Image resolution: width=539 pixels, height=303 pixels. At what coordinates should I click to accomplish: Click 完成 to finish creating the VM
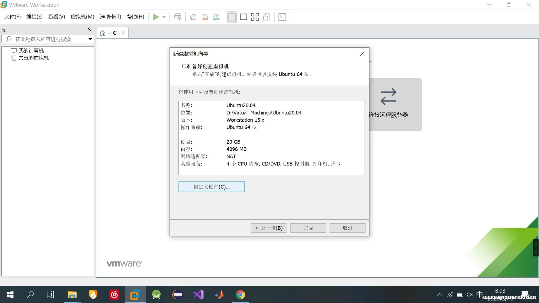[x=308, y=228]
